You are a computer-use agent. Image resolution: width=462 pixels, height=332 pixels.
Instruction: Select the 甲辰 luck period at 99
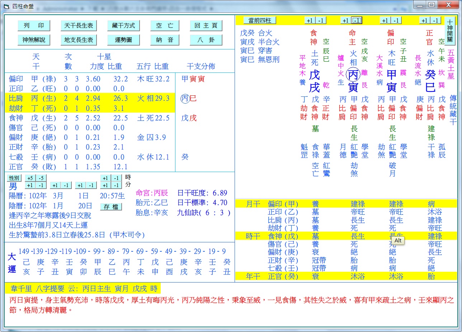(98, 267)
